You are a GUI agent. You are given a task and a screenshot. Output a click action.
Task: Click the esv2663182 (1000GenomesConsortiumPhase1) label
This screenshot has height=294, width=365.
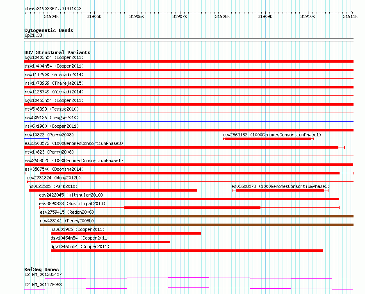(272, 135)
